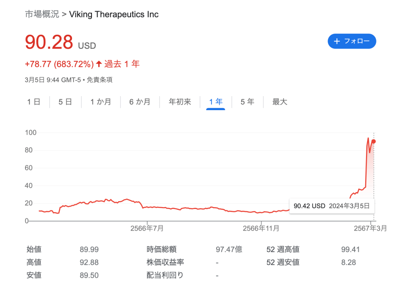
Task: Click the 2566年7月 axis label
Action: 147,228
